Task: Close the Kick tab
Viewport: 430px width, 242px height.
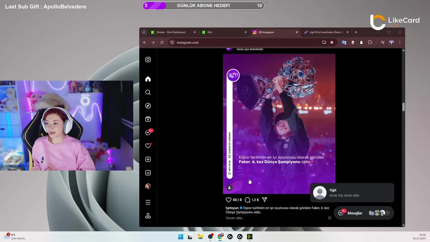Action: point(246,32)
